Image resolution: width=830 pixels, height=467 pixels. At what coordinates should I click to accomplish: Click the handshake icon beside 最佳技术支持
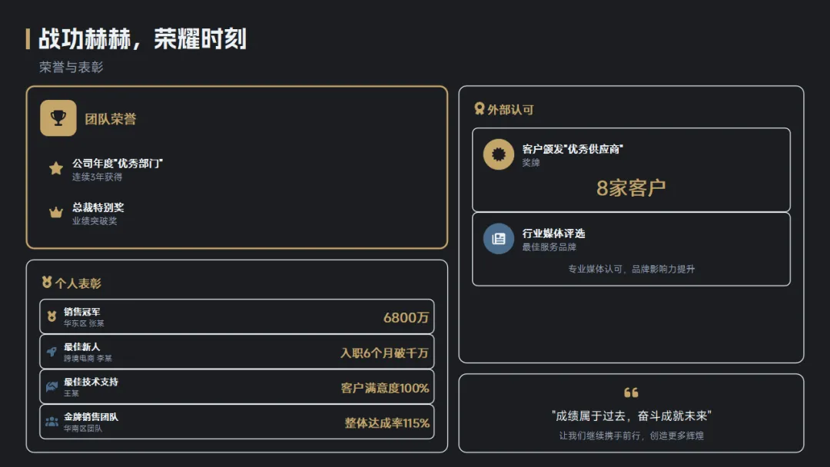tap(51, 386)
